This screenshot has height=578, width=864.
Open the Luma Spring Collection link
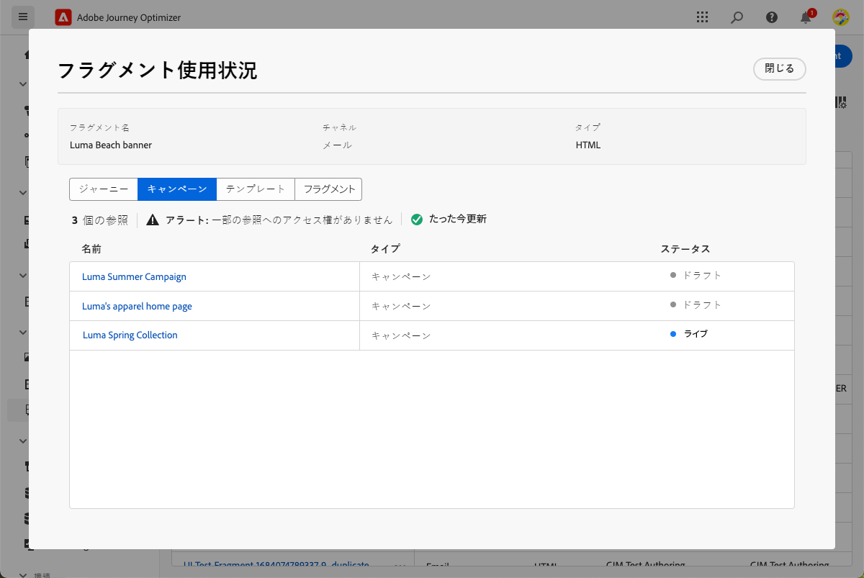pyautogui.click(x=130, y=335)
